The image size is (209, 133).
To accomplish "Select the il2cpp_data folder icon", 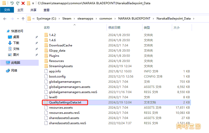I will click(x=46, y=50).
